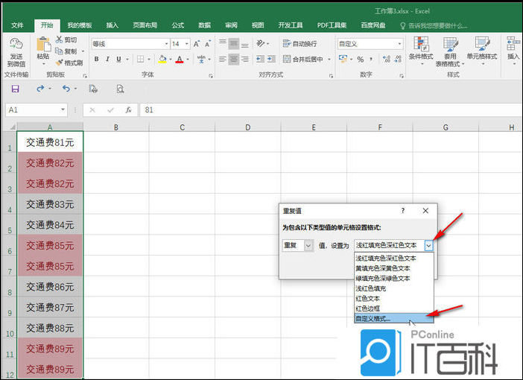Screen dimensions: 523x380
Task: Click the insert function fx icon
Action: 128,110
